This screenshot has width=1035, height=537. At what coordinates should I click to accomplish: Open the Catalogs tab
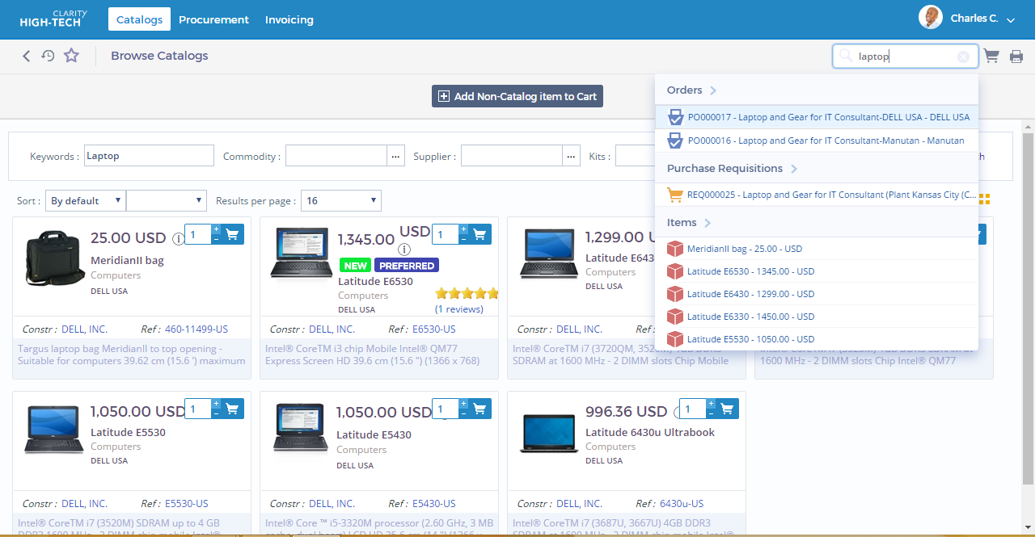tap(139, 19)
